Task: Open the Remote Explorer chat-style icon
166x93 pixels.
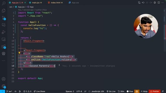Action: point(4,25)
